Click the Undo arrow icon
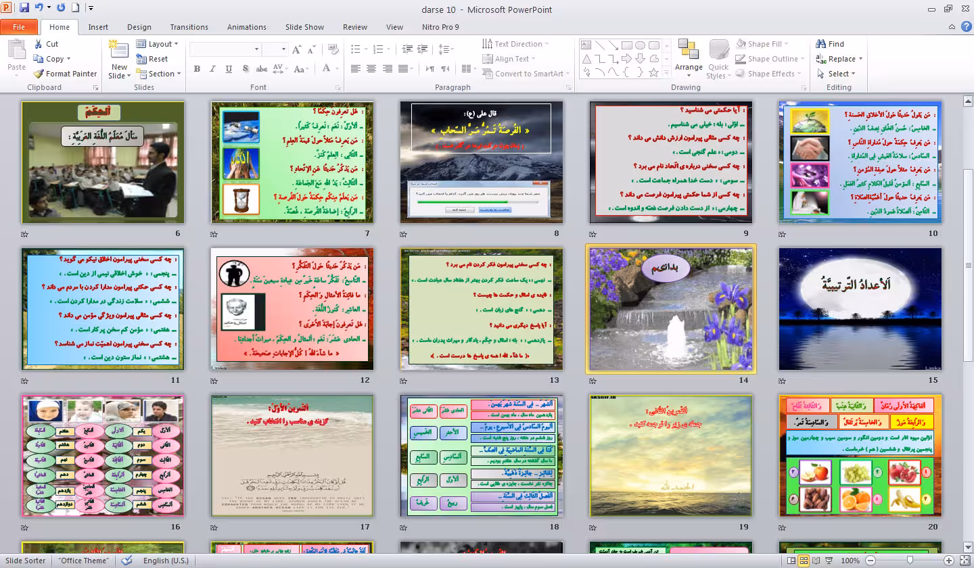Viewport: 974px width, 568px height. (x=39, y=9)
